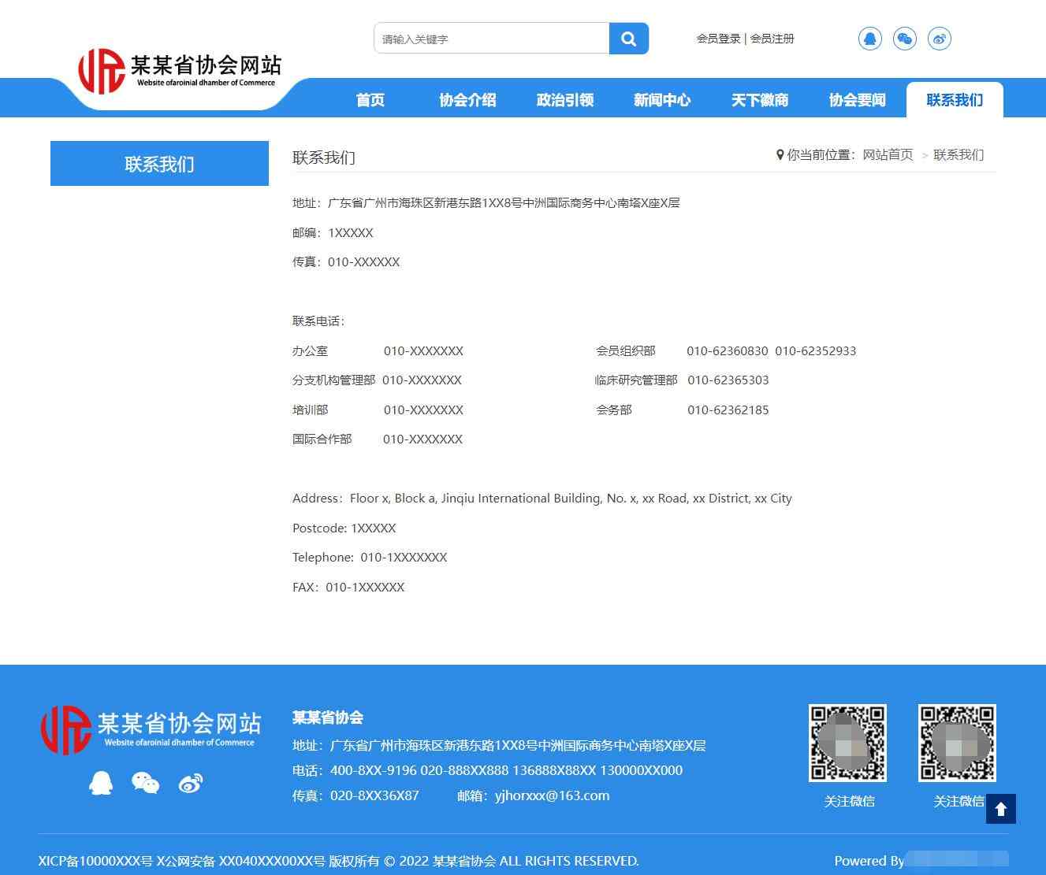Go to 首页 navigation tab
Screen dimensions: 1046x875
click(370, 100)
